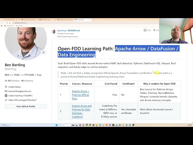Open the apps grid icon in bookmarks bar
193x145 pixels.
pos(2,26)
